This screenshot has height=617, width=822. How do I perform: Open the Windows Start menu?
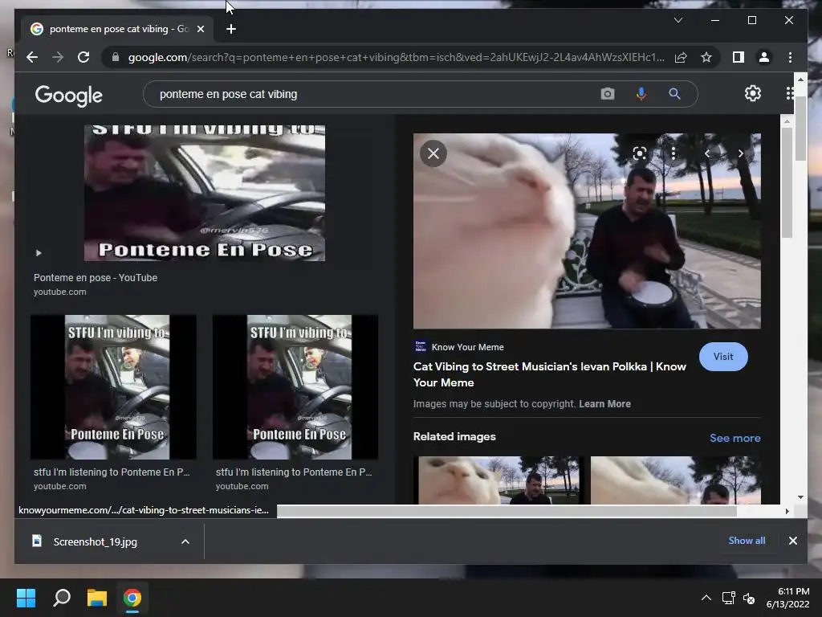(26, 598)
